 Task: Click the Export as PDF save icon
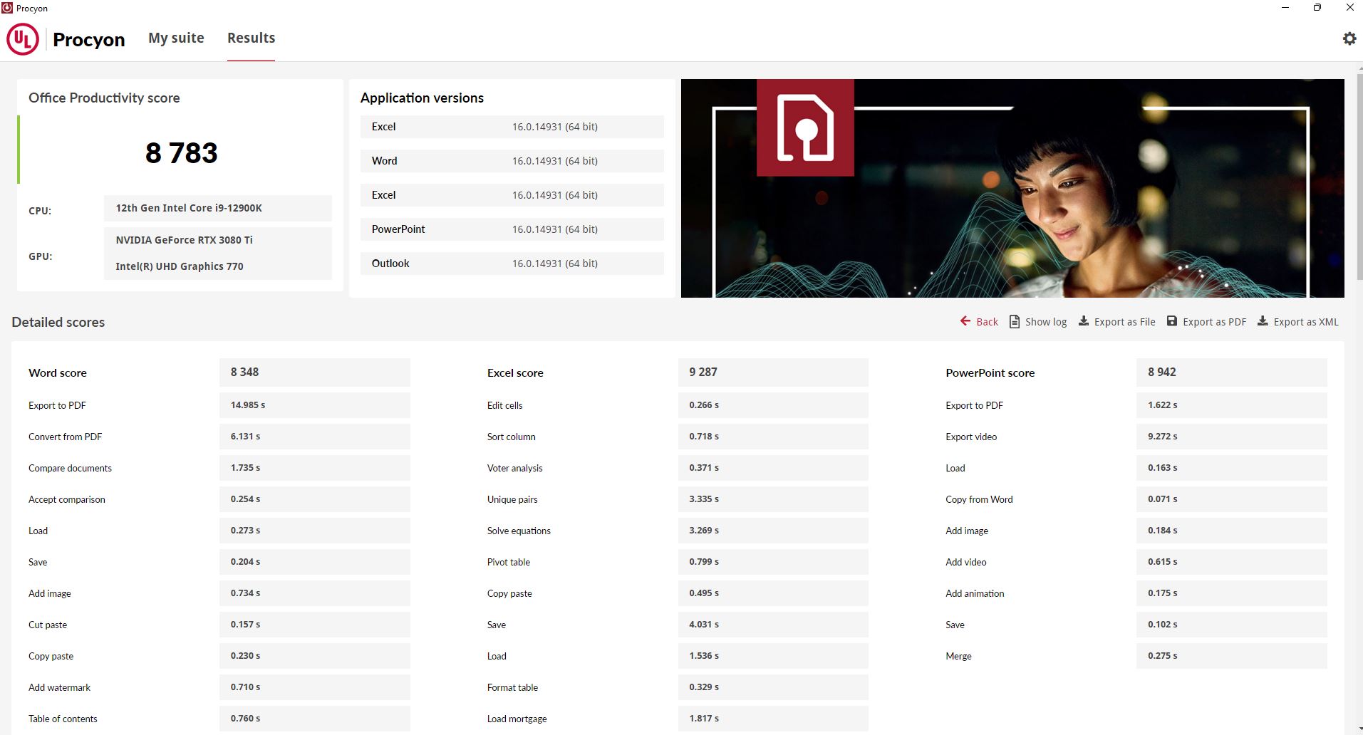click(x=1172, y=321)
